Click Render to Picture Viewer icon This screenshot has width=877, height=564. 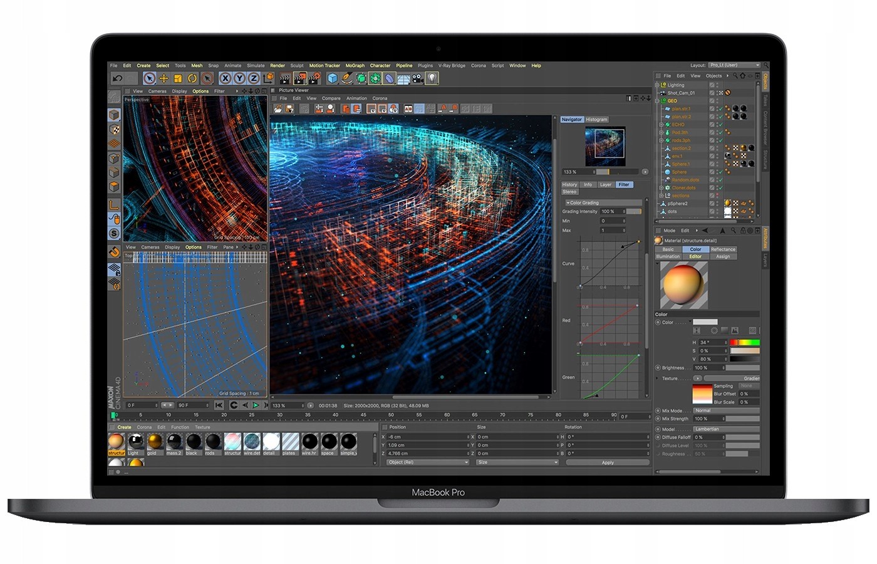pos(300,78)
